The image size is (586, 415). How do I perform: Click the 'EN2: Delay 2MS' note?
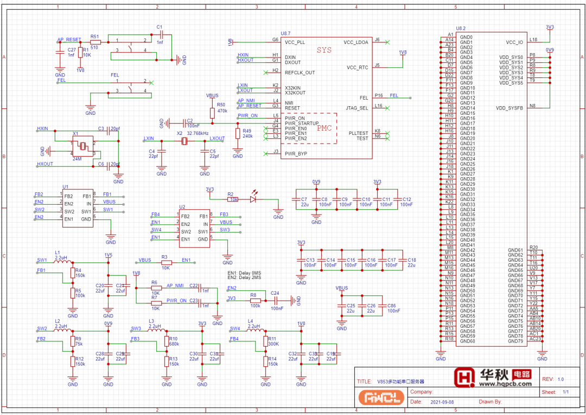coord(244,278)
